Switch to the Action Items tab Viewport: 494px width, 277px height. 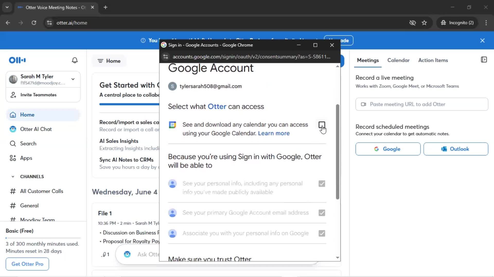433,60
